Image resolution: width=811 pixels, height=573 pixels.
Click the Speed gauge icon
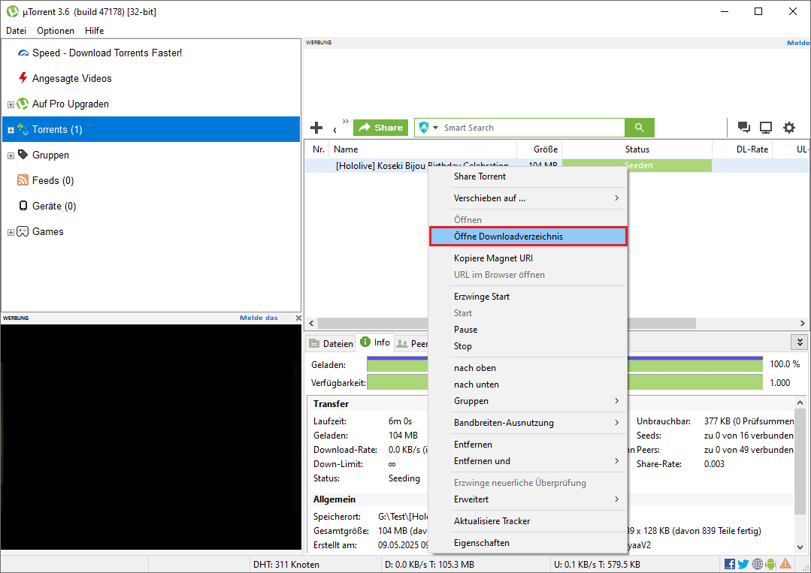[x=23, y=53]
